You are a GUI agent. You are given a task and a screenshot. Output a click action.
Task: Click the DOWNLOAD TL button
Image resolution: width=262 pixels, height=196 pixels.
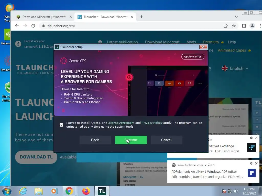tap(36, 157)
